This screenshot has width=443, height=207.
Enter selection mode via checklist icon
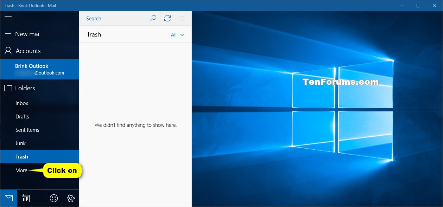click(x=182, y=18)
